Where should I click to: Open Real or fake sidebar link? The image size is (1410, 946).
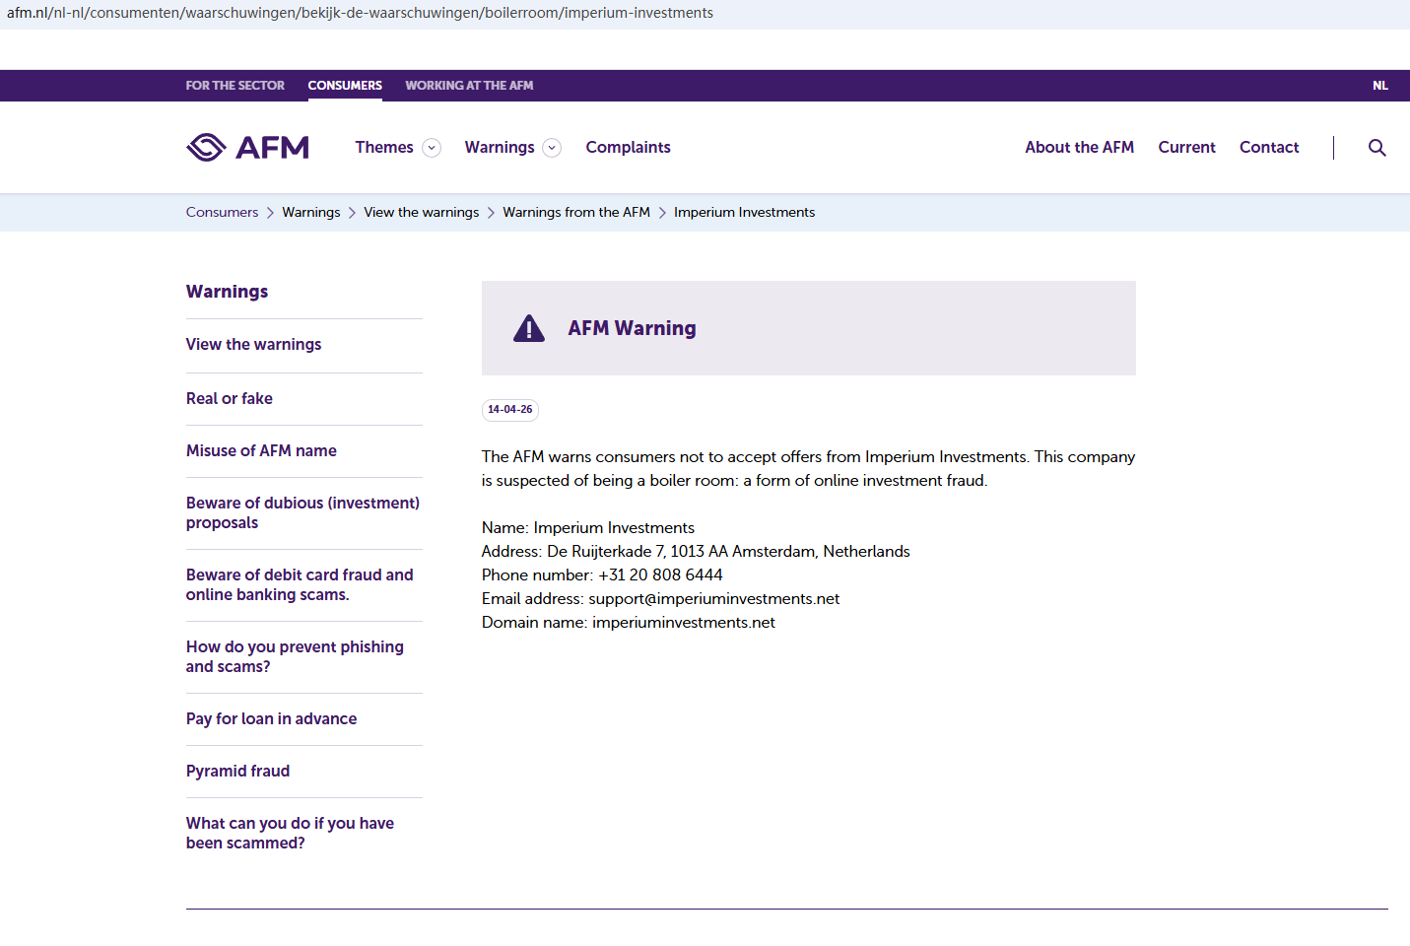click(230, 398)
